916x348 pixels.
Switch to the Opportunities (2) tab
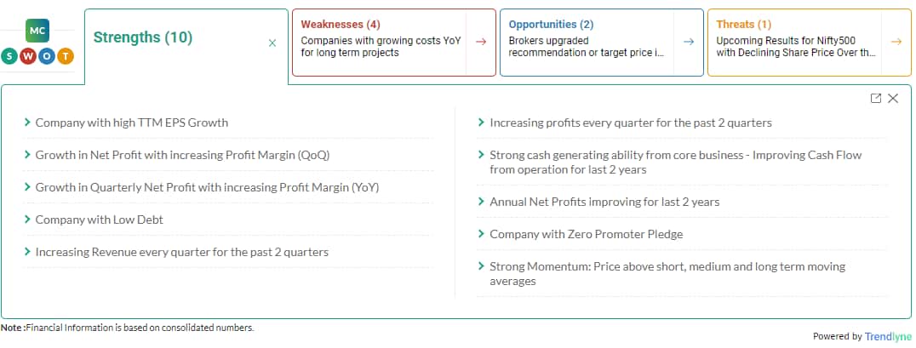tap(551, 25)
